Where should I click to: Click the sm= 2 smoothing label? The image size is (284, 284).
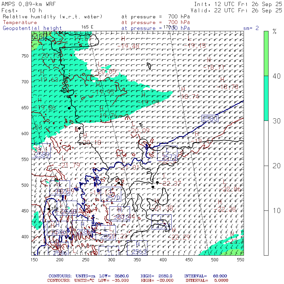point(251,28)
